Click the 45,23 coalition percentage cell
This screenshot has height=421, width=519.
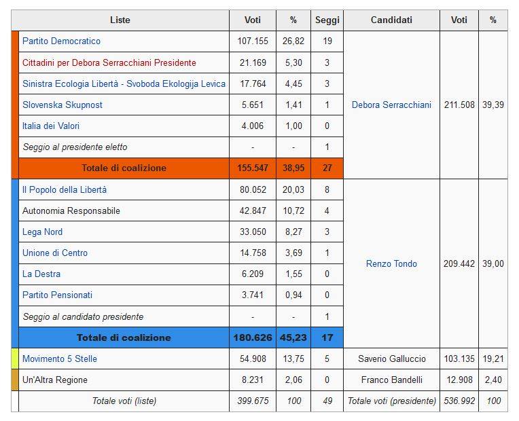click(x=293, y=337)
